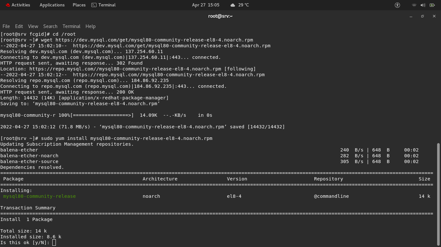Image resolution: width=441 pixels, height=247 pixels.
Task: Maximize the root@srv terminal window
Action: pos(422,16)
